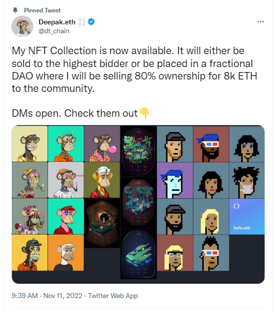Click the blue verified checkmark badge
The width and height of the screenshot is (277, 312).
(x=91, y=22)
